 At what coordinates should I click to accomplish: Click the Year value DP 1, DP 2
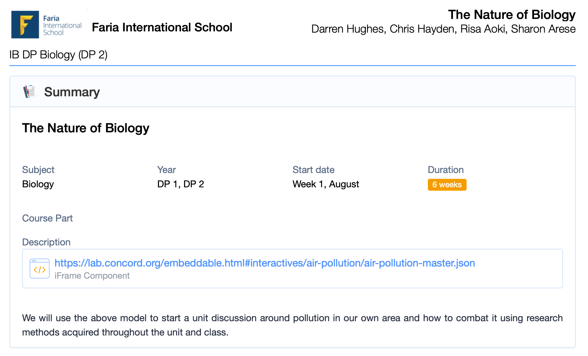pyautogui.click(x=180, y=184)
